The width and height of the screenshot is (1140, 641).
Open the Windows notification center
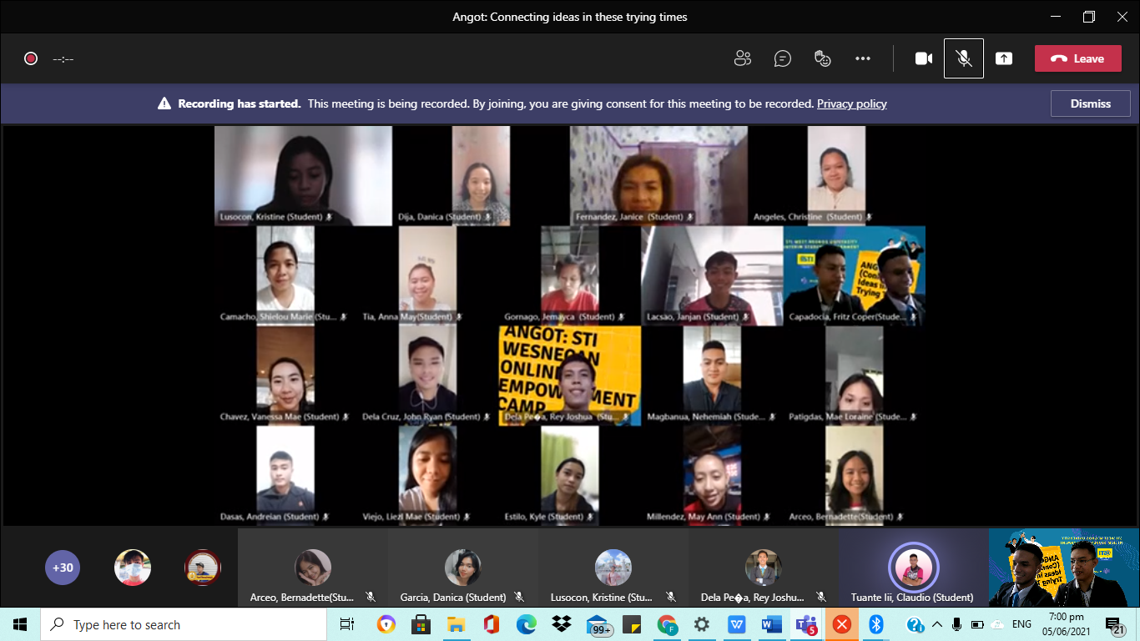point(1114,624)
